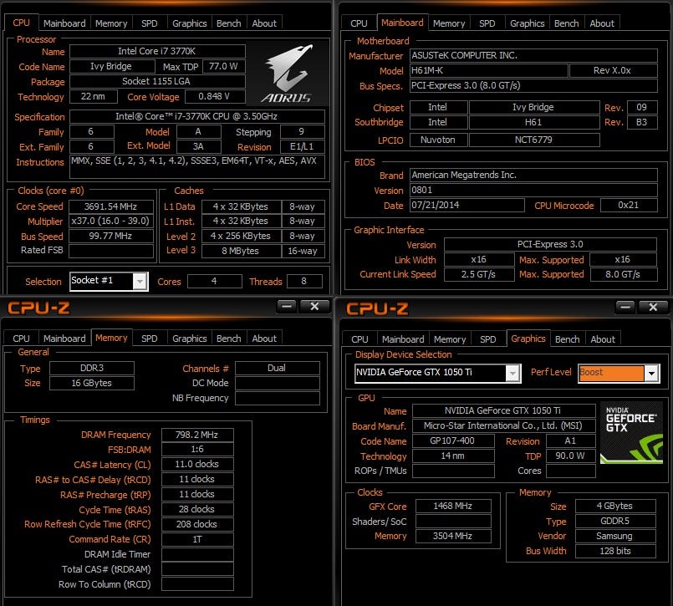Click the Level 3 cache value 8 MBytes
Screen dimensions: 673x606
point(241,251)
